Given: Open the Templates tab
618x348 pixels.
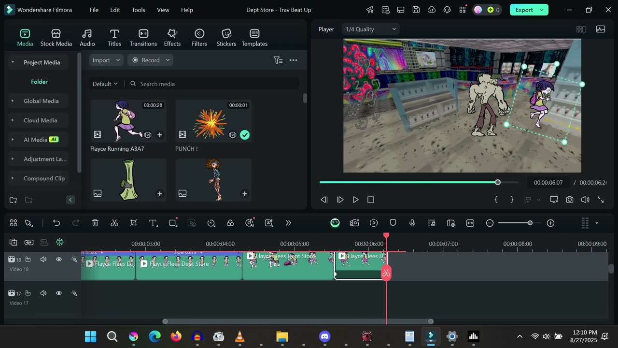Looking at the screenshot, I should (x=254, y=38).
